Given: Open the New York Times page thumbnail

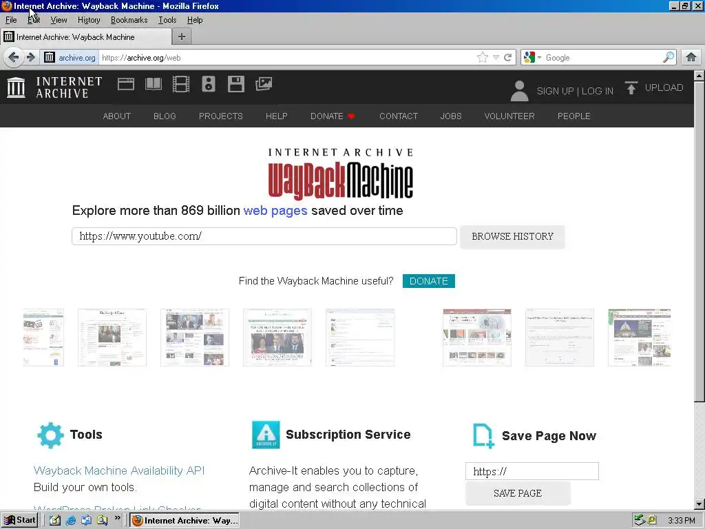Looking at the screenshot, I should click(112, 338).
